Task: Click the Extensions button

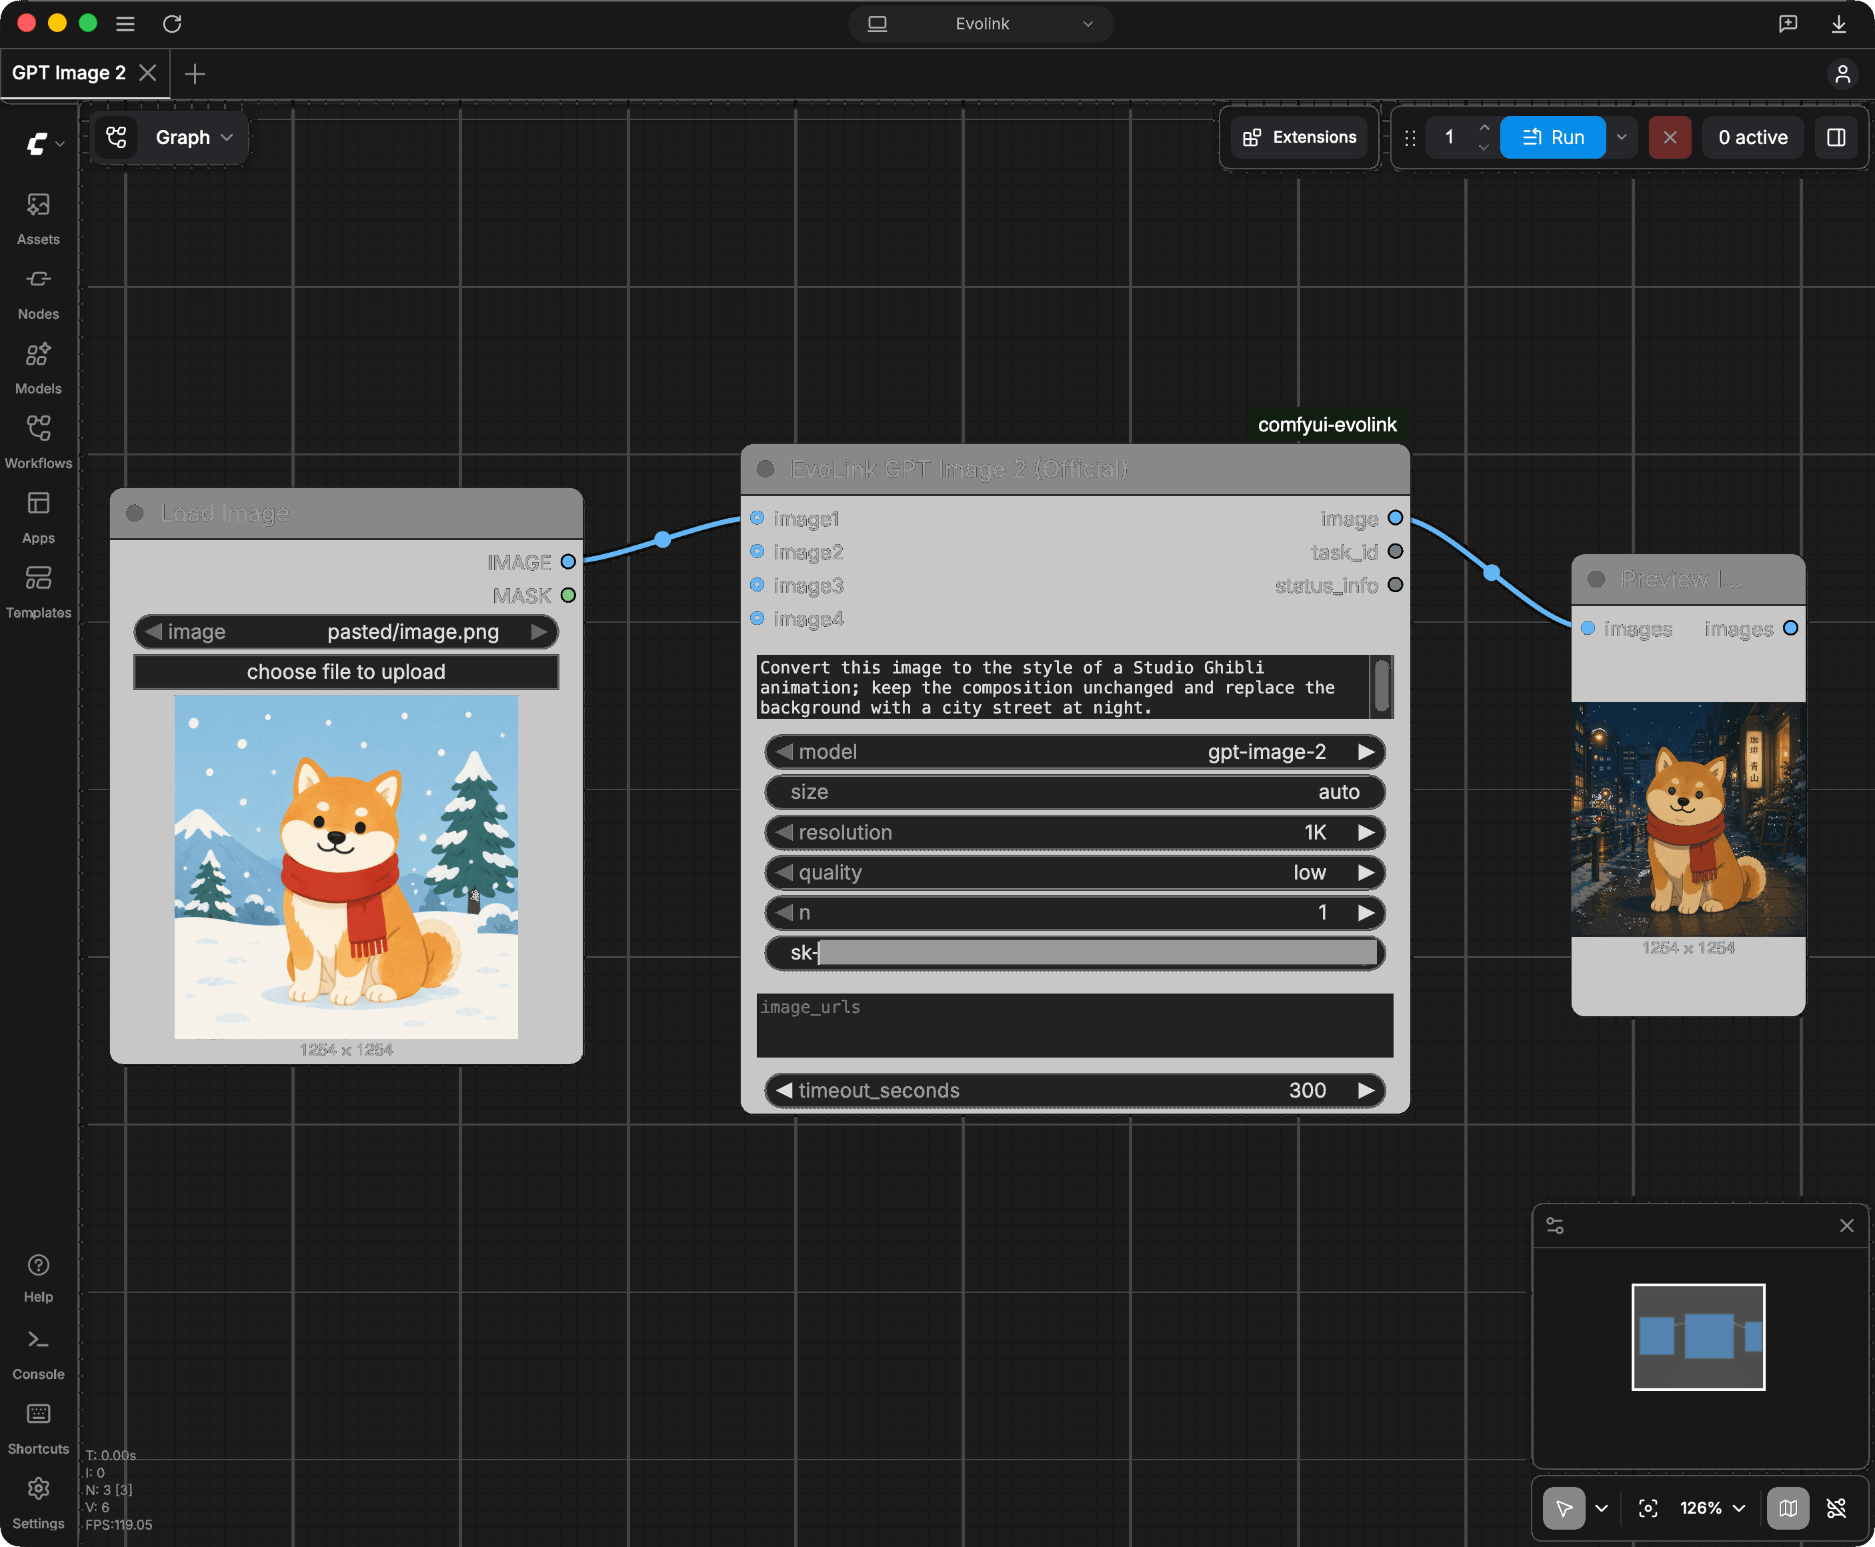Action: [1300, 137]
